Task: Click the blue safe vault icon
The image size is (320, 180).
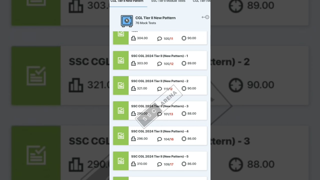Action: (127, 21)
